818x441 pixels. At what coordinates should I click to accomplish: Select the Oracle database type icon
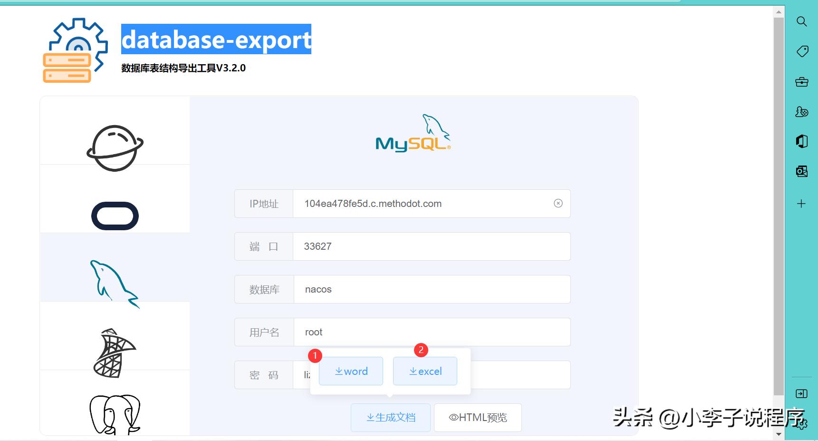(x=115, y=216)
